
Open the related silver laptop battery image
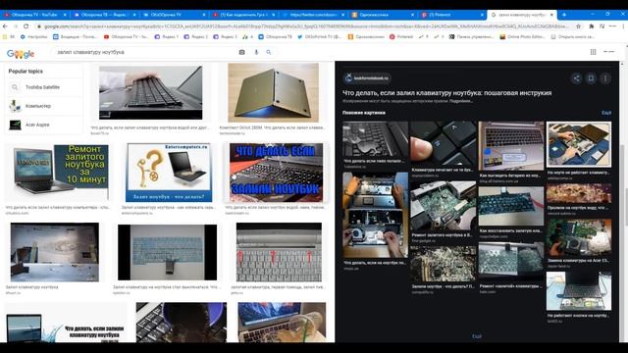tap(511, 146)
